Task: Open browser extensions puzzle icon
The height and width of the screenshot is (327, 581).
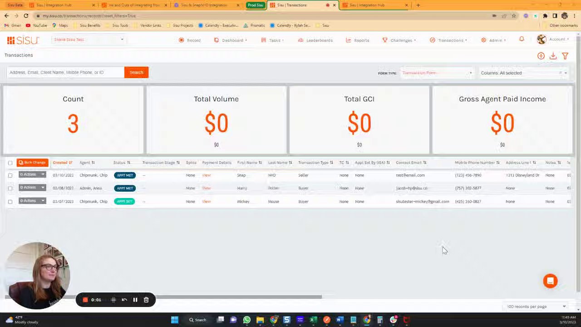Action: (545, 16)
